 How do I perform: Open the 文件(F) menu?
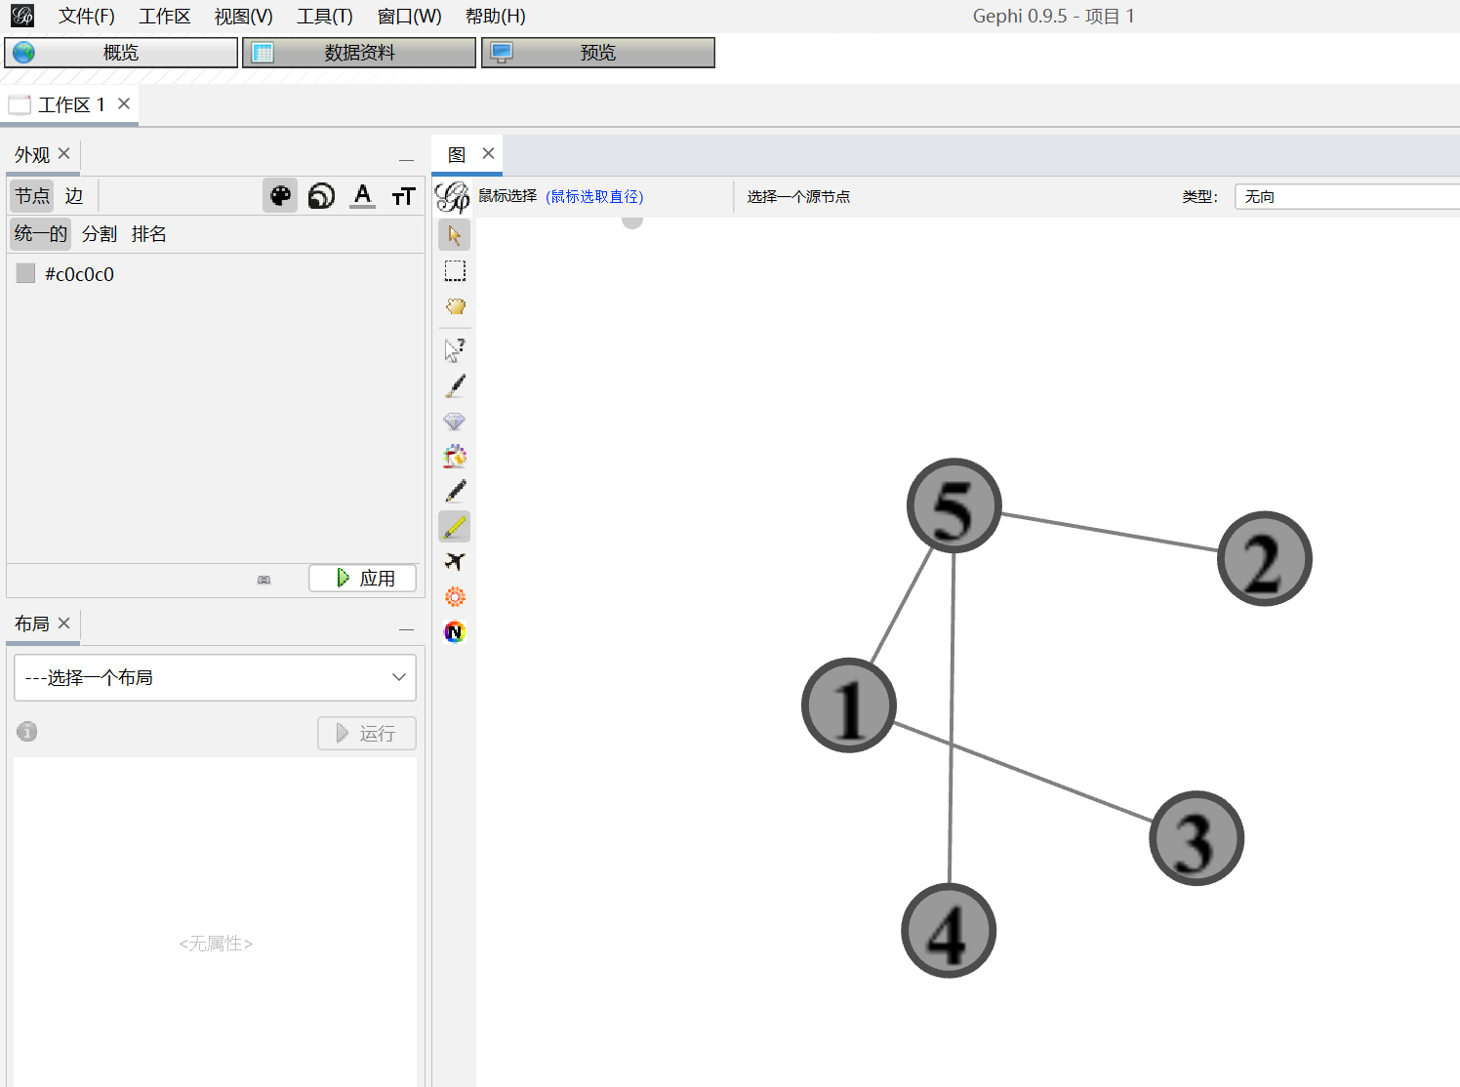(x=86, y=17)
